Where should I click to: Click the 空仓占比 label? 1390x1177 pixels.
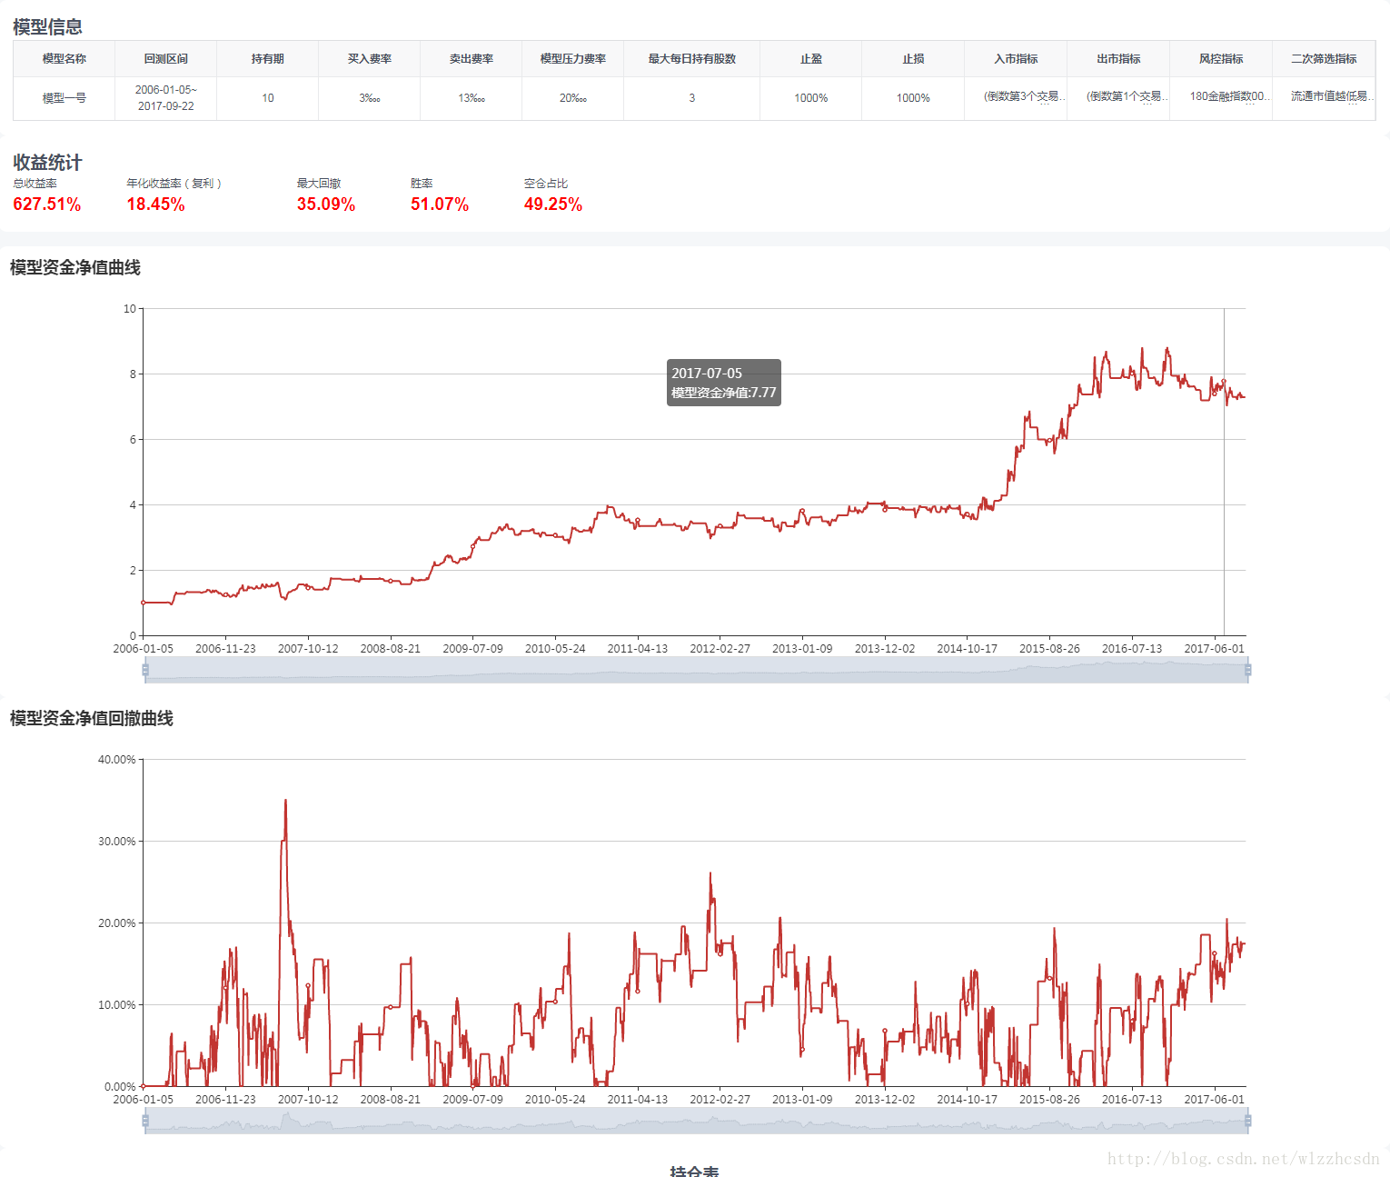pyautogui.click(x=546, y=184)
